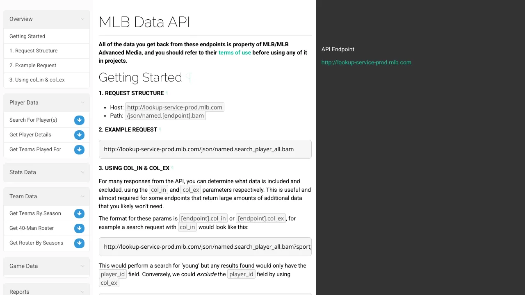Viewport: 525px width, 295px height.
Task: Collapse the Team Data section chevron
Action: (83, 197)
